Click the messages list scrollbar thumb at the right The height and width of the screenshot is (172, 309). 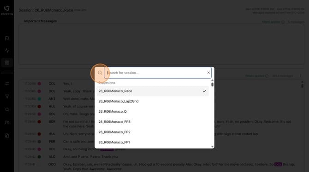click(x=302, y=86)
